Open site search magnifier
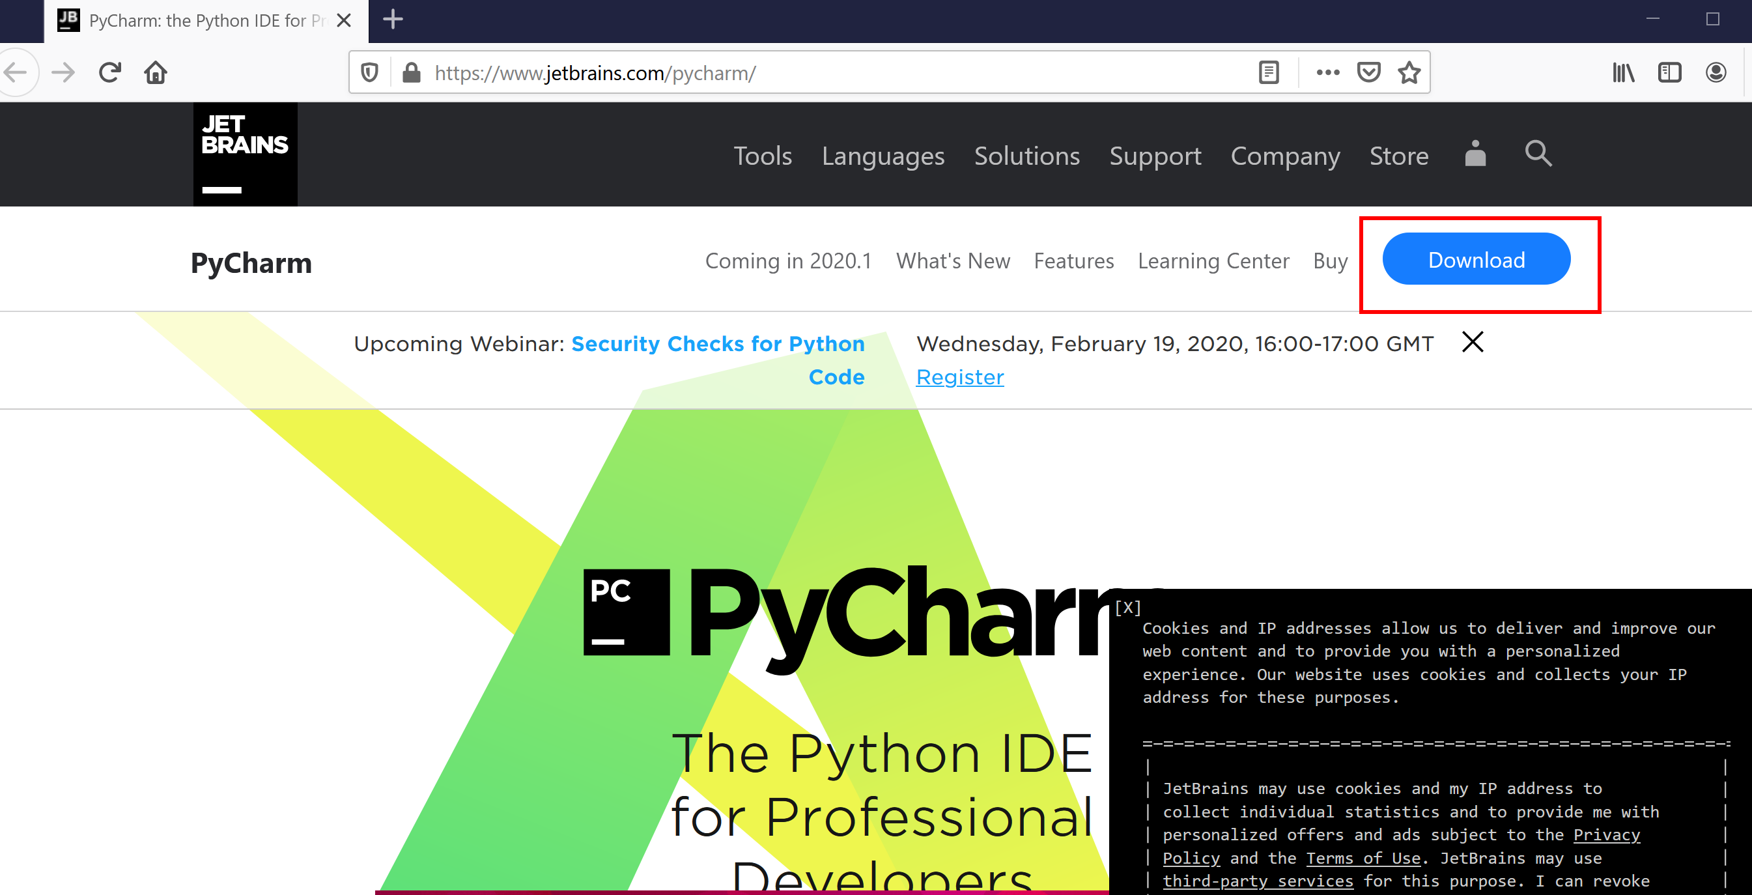This screenshot has width=1752, height=895. [x=1538, y=154]
